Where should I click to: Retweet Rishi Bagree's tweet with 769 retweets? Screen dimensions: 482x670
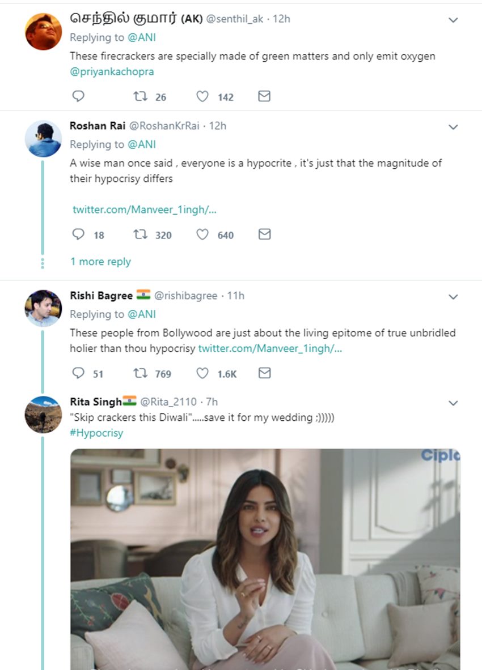point(140,373)
